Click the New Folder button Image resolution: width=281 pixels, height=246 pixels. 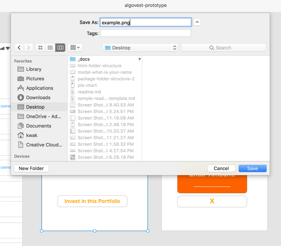click(31, 168)
